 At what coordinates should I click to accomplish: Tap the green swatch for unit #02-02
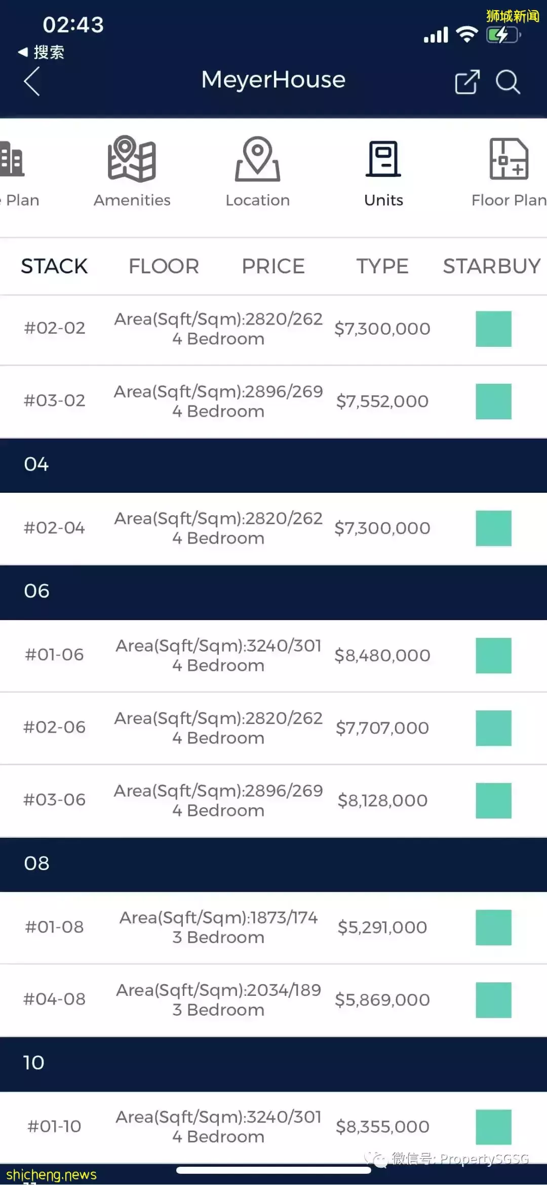[493, 329]
